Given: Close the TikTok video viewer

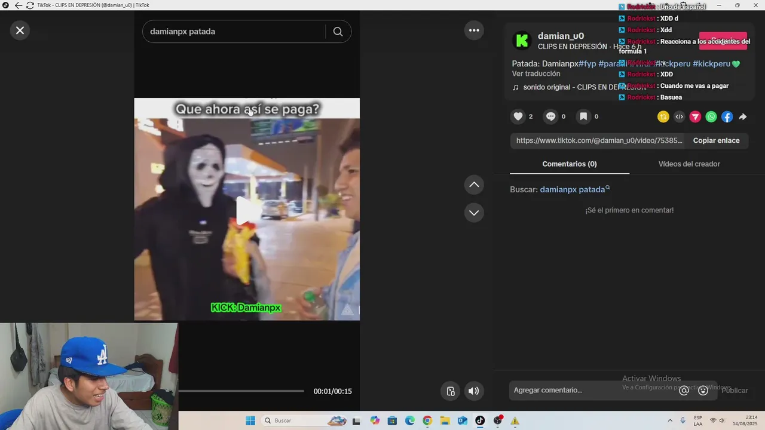Looking at the screenshot, I should tap(20, 30).
